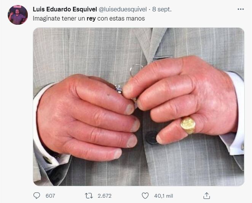Click the reply speech bubble icon

37,196
